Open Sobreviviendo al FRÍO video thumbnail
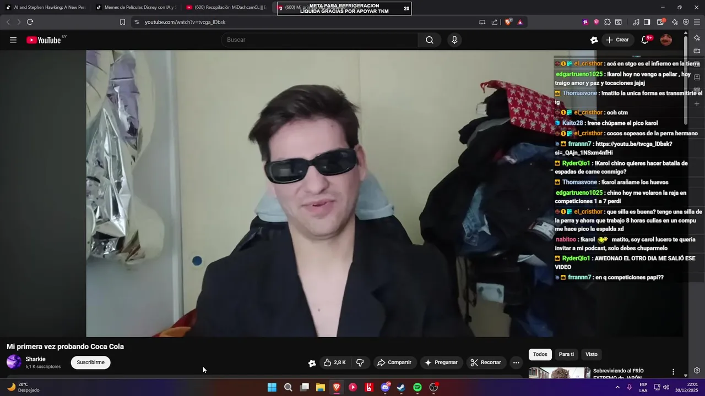705x396 pixels. coord(560,373)
